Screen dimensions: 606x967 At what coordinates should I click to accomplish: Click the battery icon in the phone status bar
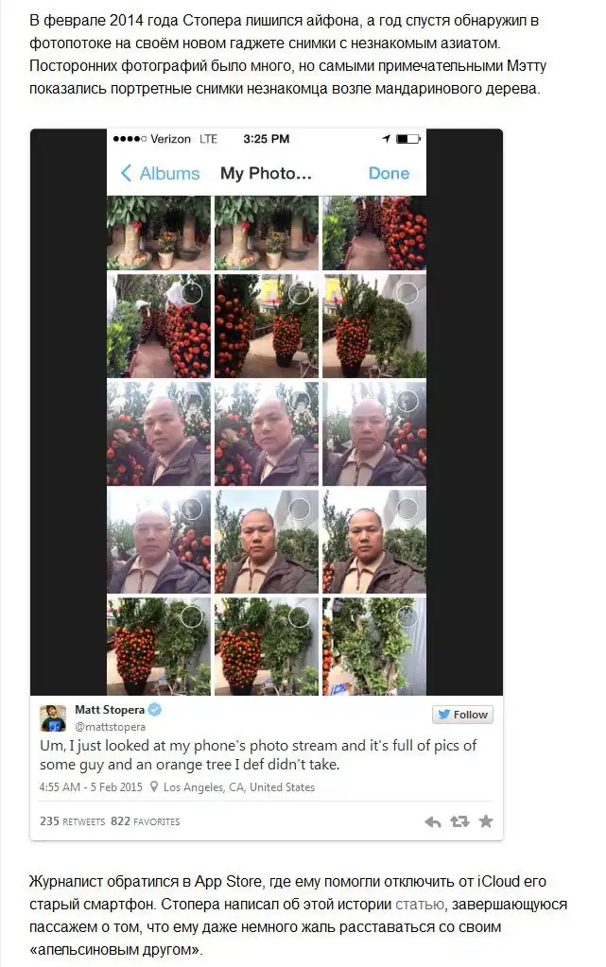[x=407, y=139]
